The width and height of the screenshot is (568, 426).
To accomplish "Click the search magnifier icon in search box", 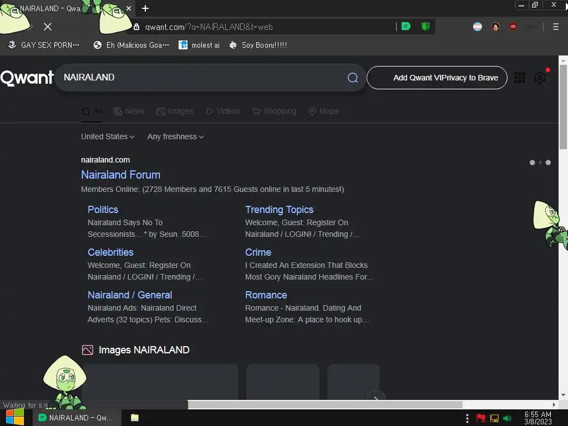I will (x=352, y=78).
